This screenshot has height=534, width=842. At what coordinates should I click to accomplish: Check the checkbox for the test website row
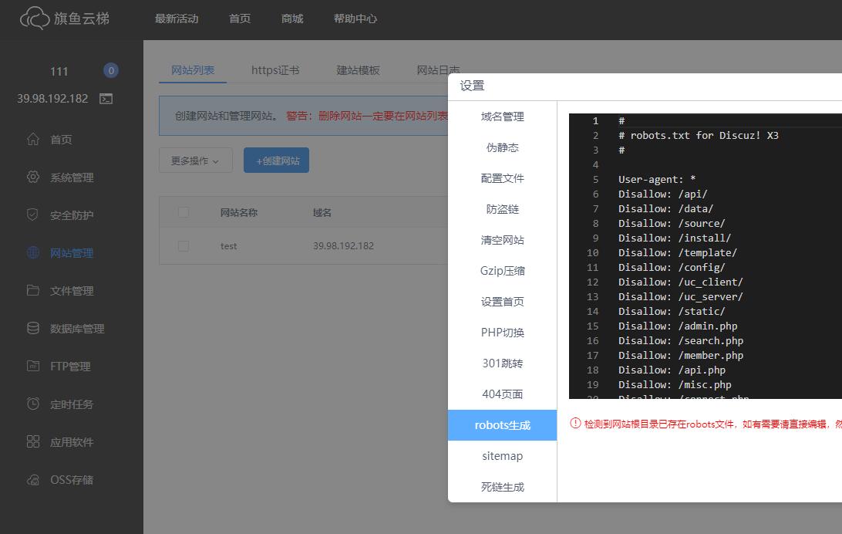184,246
